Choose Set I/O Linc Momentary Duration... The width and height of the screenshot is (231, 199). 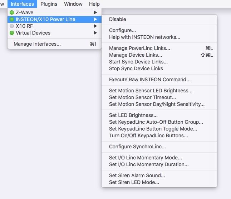point(159,164)
